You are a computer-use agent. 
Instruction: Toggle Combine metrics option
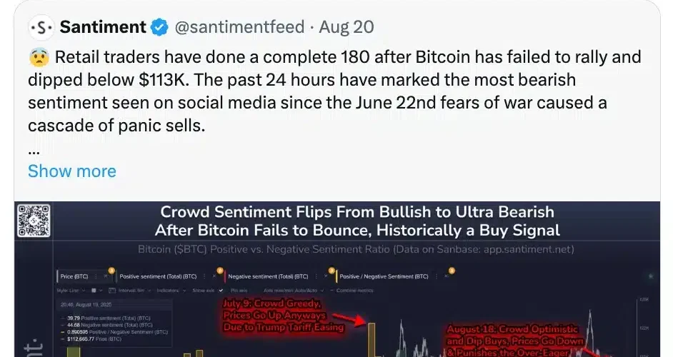click(347, 291)
